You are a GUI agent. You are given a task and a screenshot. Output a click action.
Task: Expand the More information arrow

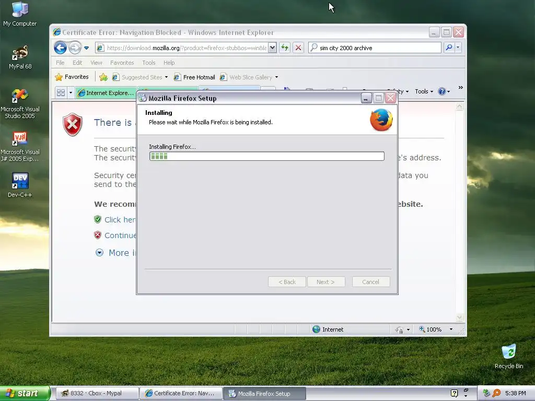tap(99, 253)
